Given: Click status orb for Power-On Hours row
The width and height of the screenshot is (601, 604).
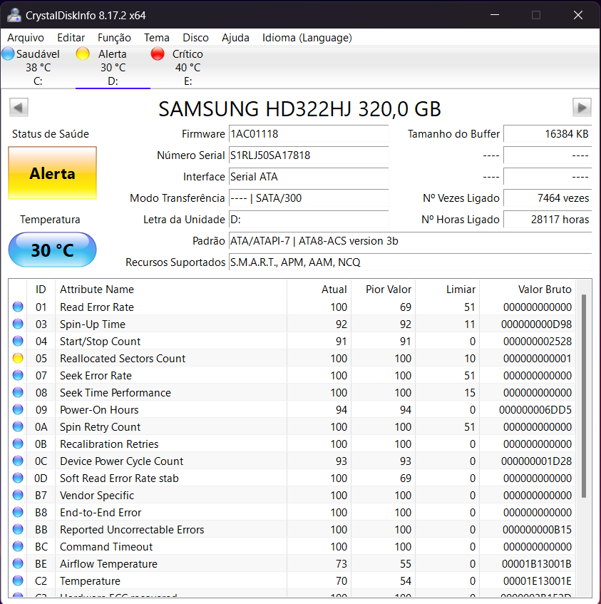Looking at the screenshot, I should 18,409.
